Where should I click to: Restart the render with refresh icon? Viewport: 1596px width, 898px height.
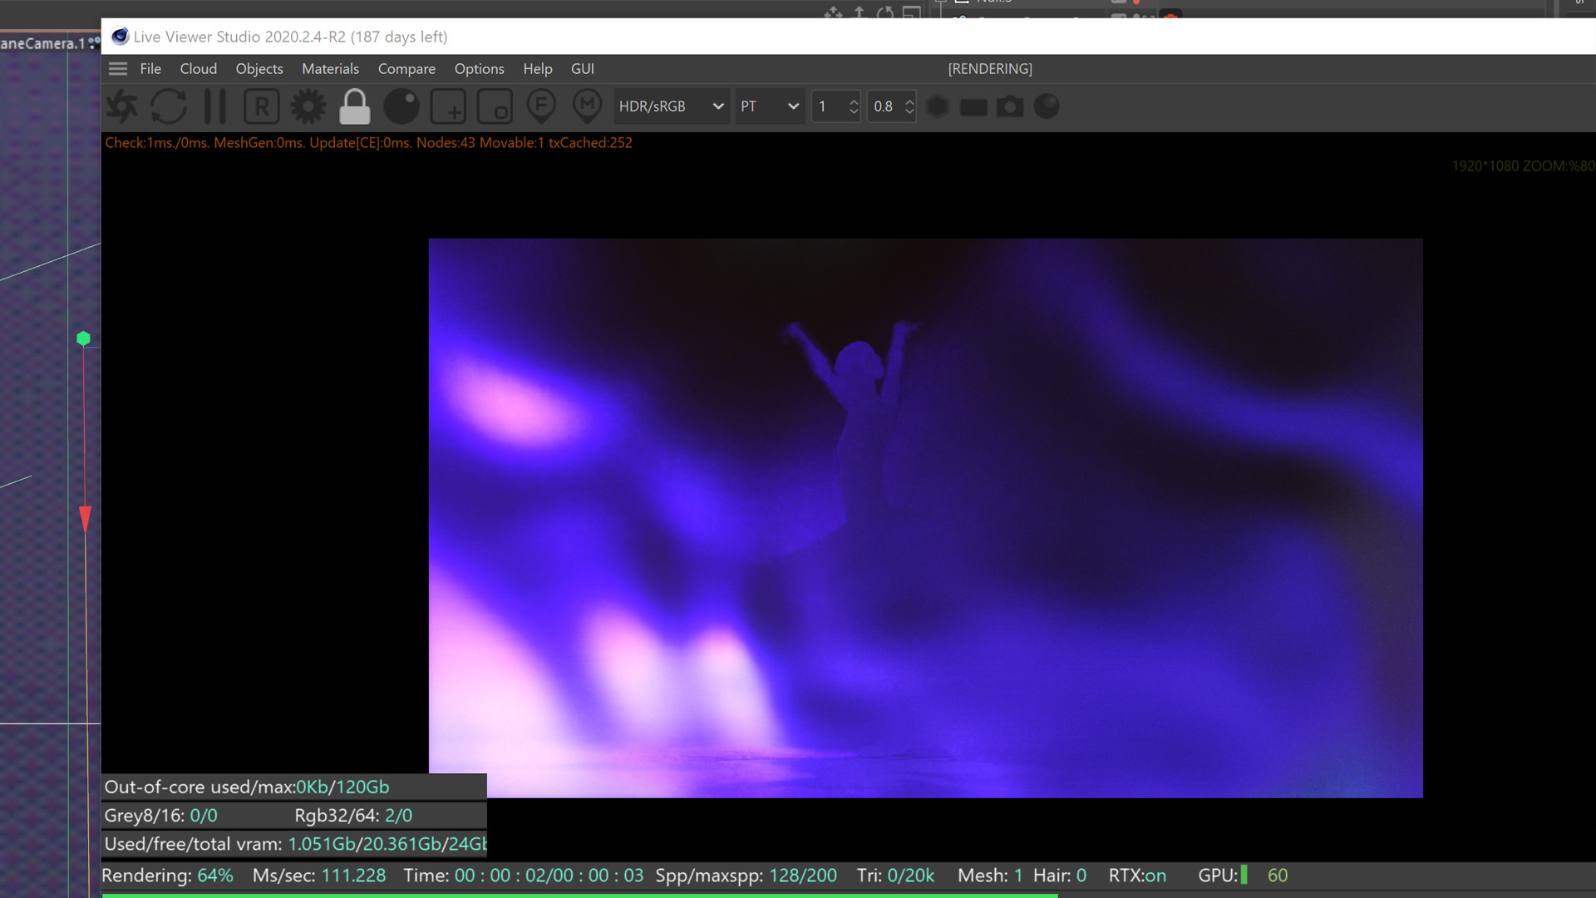[169, 106]
